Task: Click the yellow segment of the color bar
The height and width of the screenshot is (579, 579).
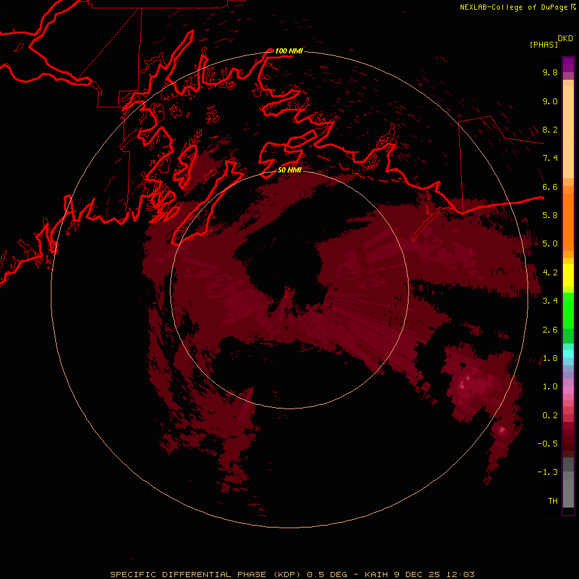Action: [568, 275]
